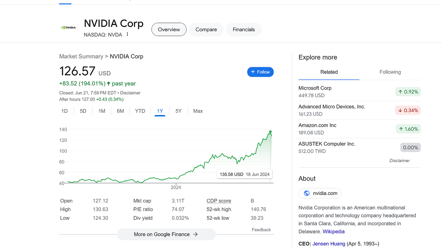Image resolution: width=442 pixels, height=248 pixels.
Task: Select the 1D chart time range
Action: point(64,111)
